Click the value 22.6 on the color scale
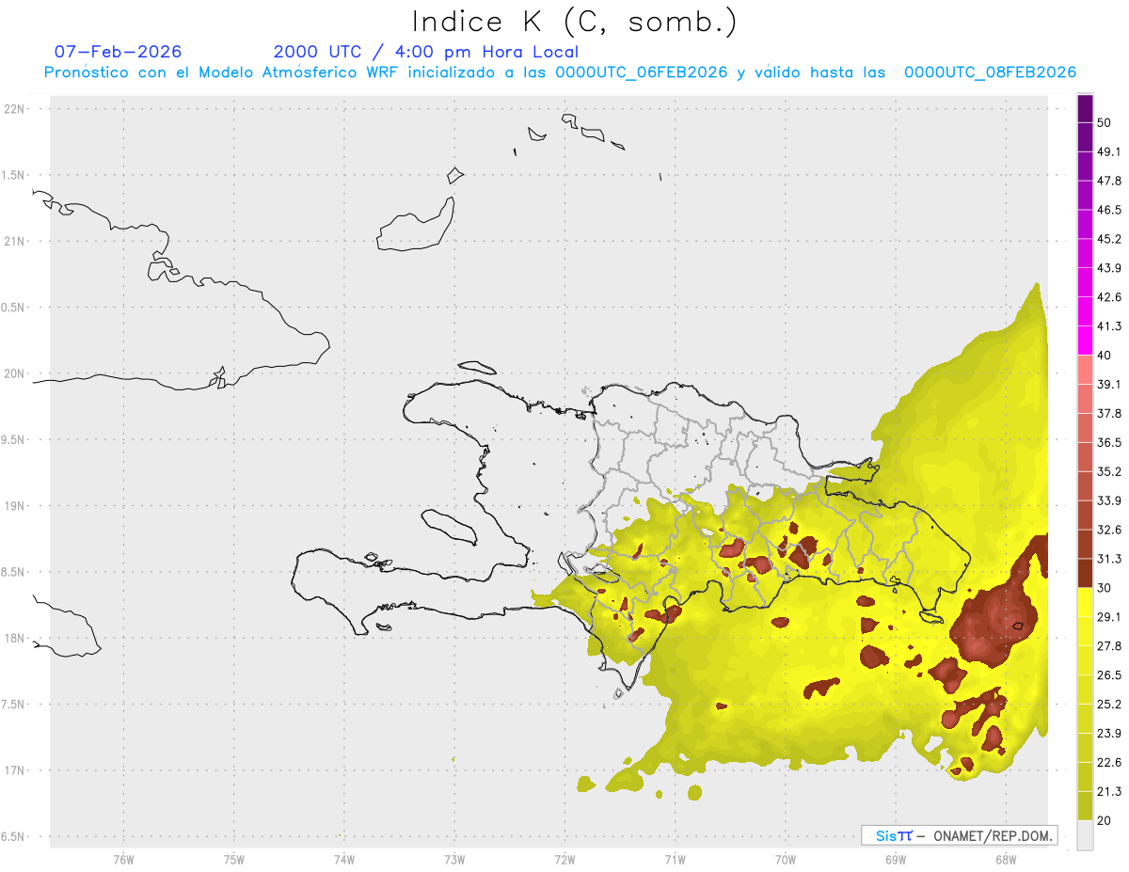 1109,762
